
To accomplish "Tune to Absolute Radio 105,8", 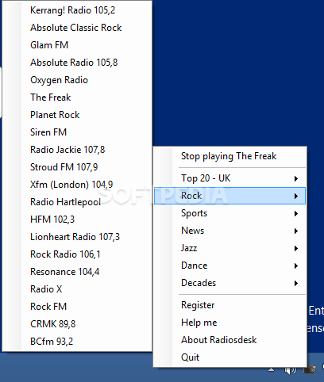I will pos(77,63).
